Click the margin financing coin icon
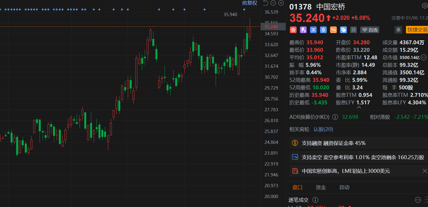Viewport: 428px width, 207px height. tap(295, 143)
